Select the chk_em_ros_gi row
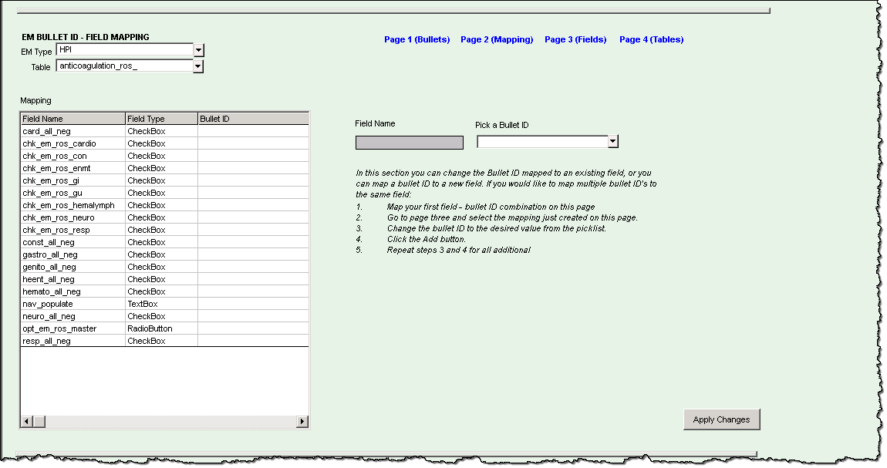 [x=164, y=181]
